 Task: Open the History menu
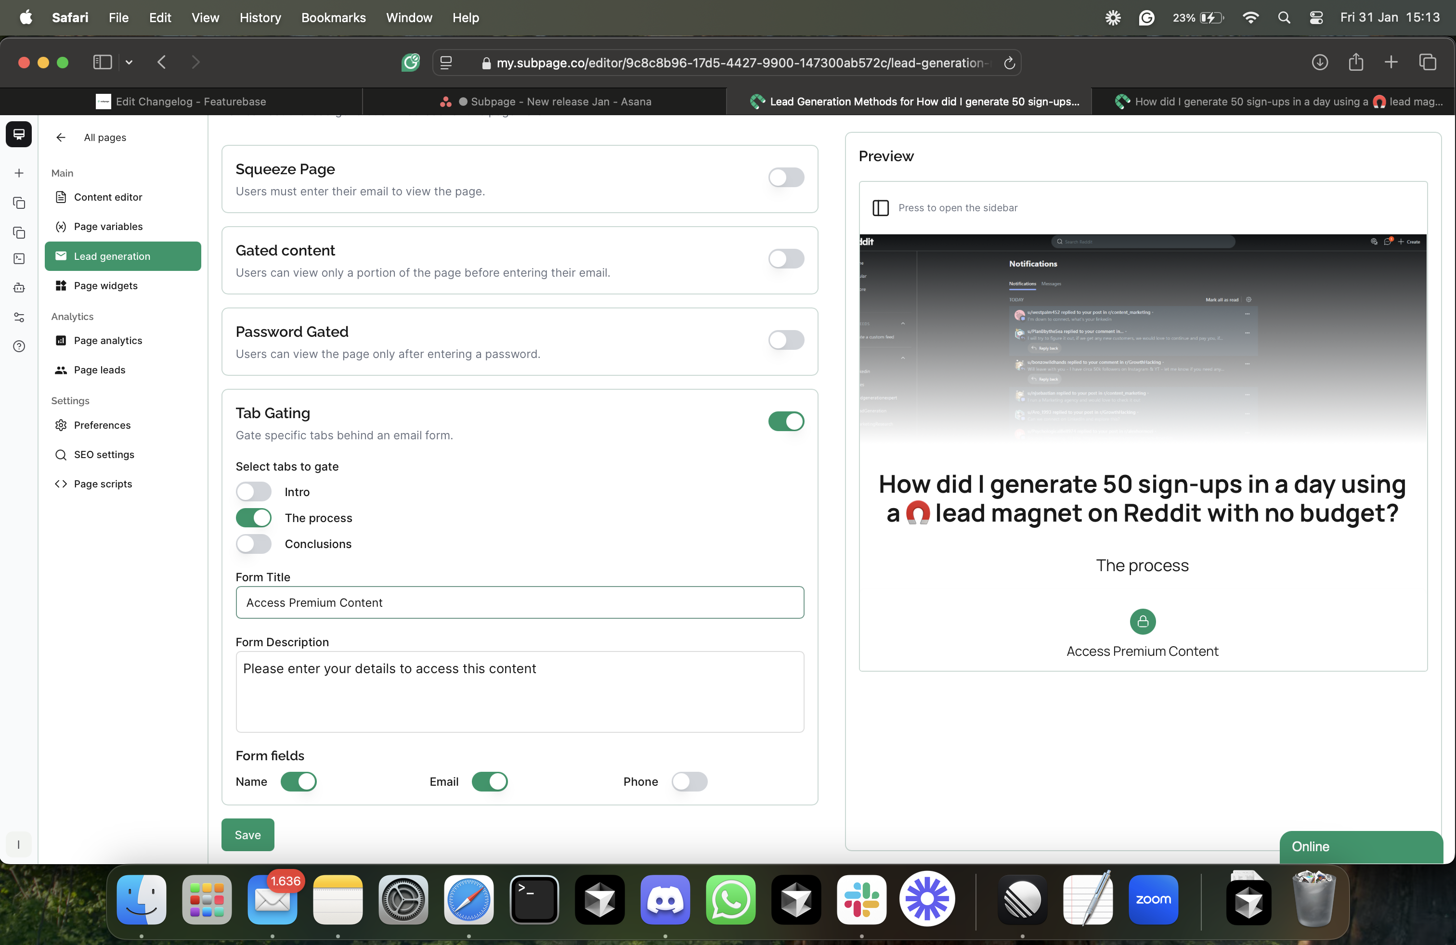(260, 18)
